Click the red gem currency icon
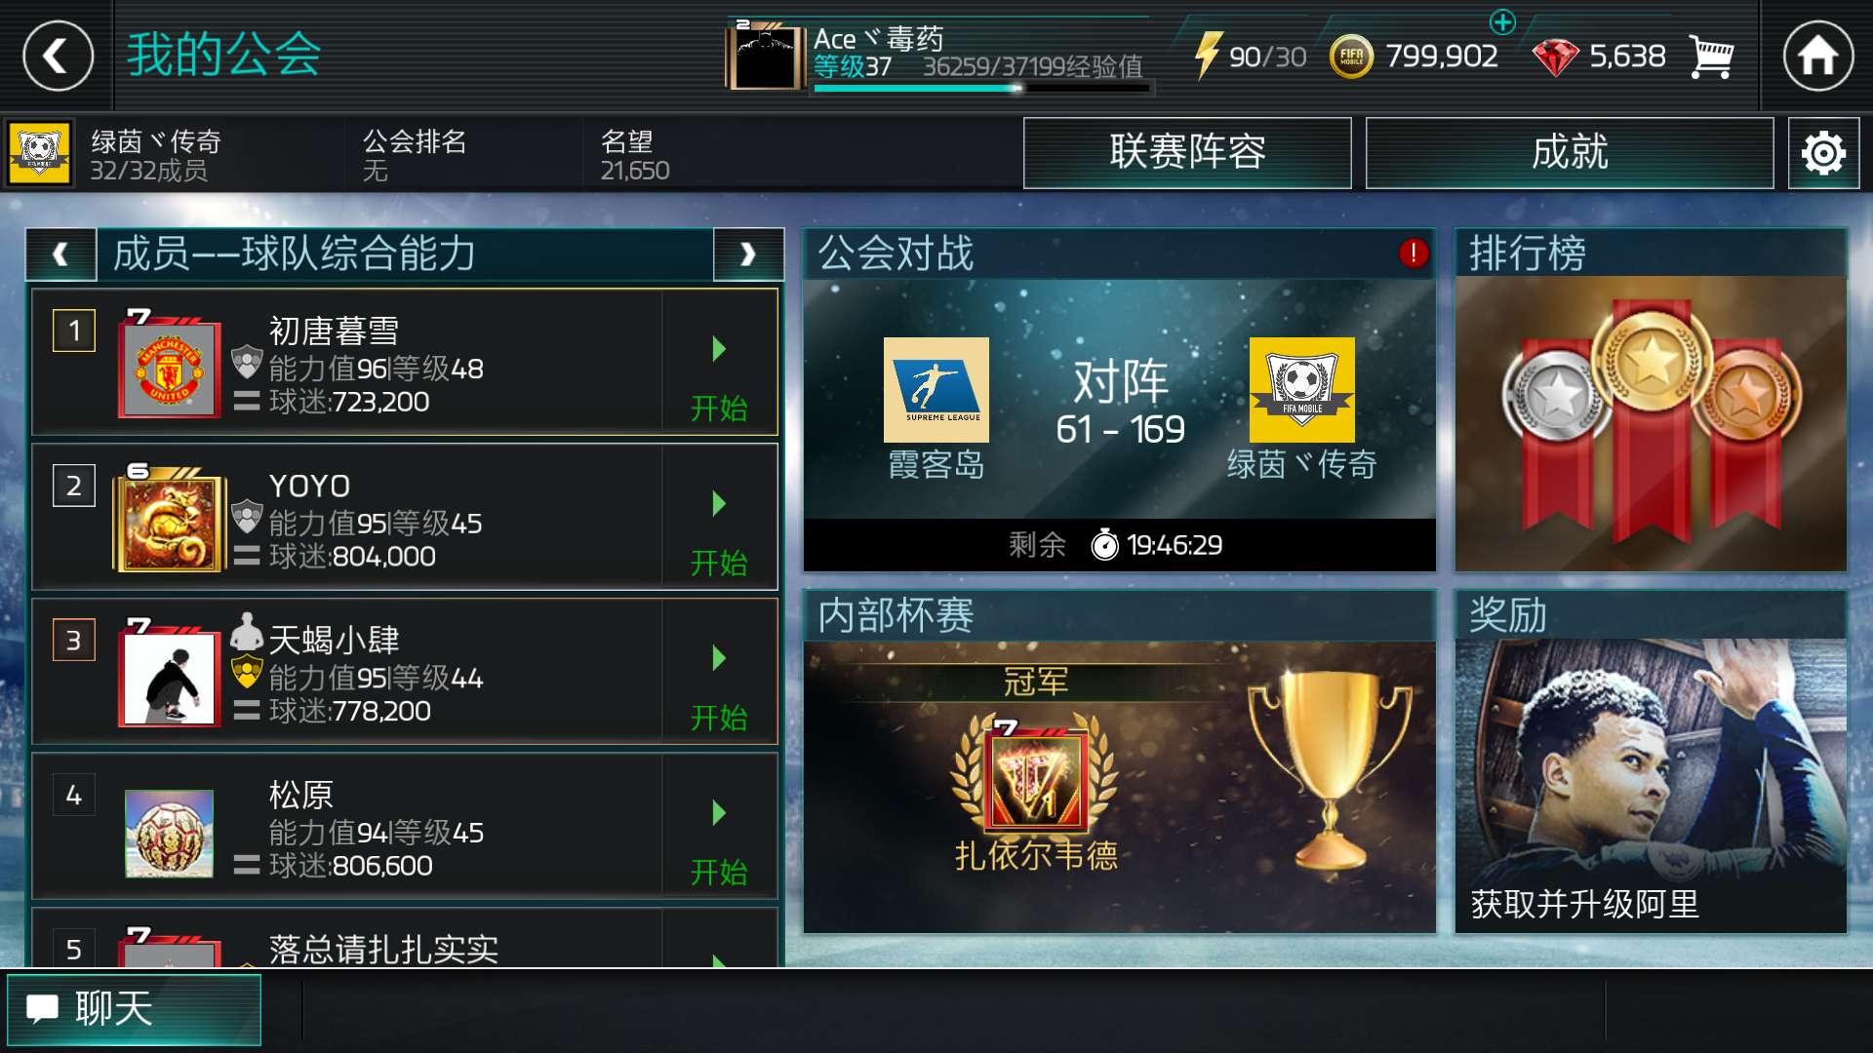This screenshot has height=1053, width=1873. [x=1555, y=58]
